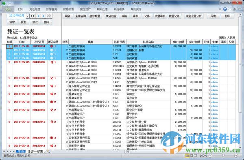Restore the inner workbook window

235,9
